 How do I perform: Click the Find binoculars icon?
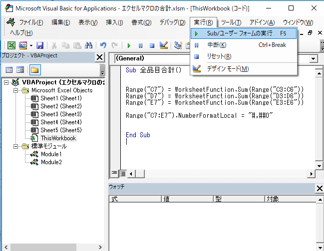[89, 45]
